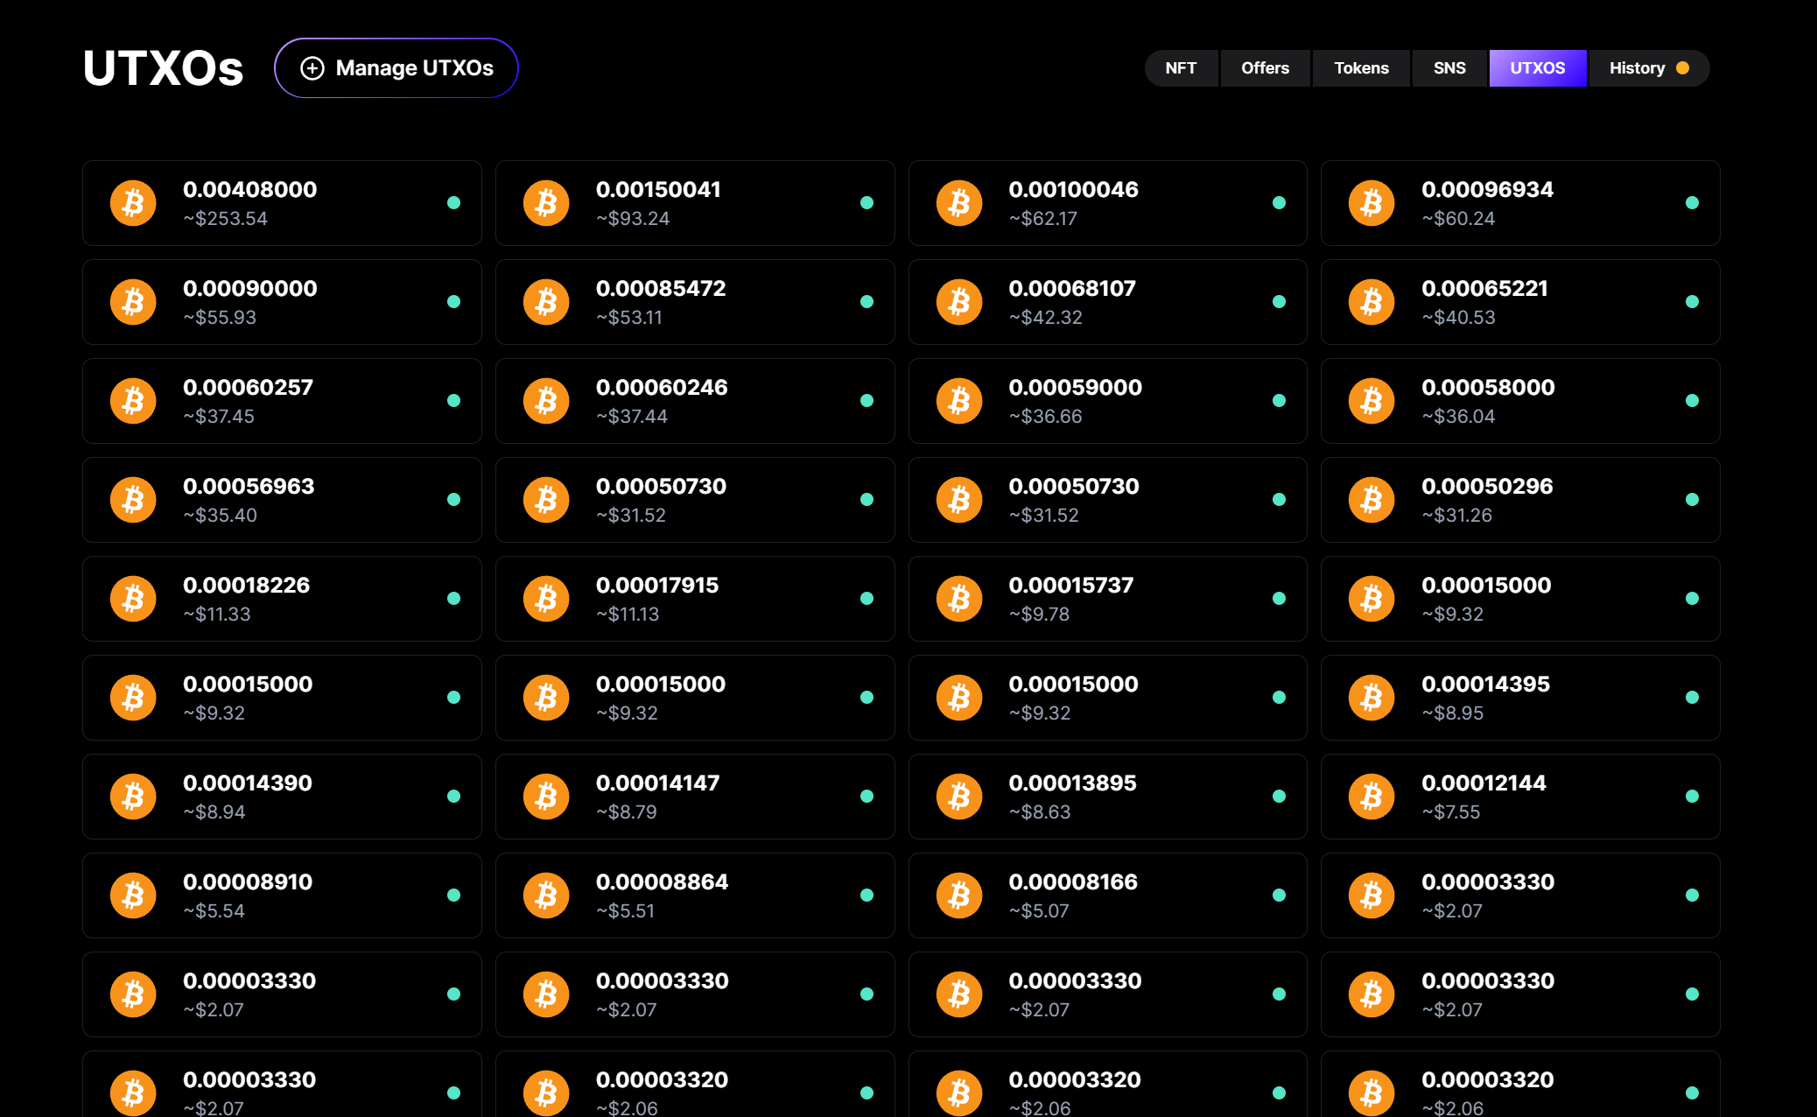Open the Offers tab
Viewport: 1817px width, 1117px height.
tap(1265, 68)
